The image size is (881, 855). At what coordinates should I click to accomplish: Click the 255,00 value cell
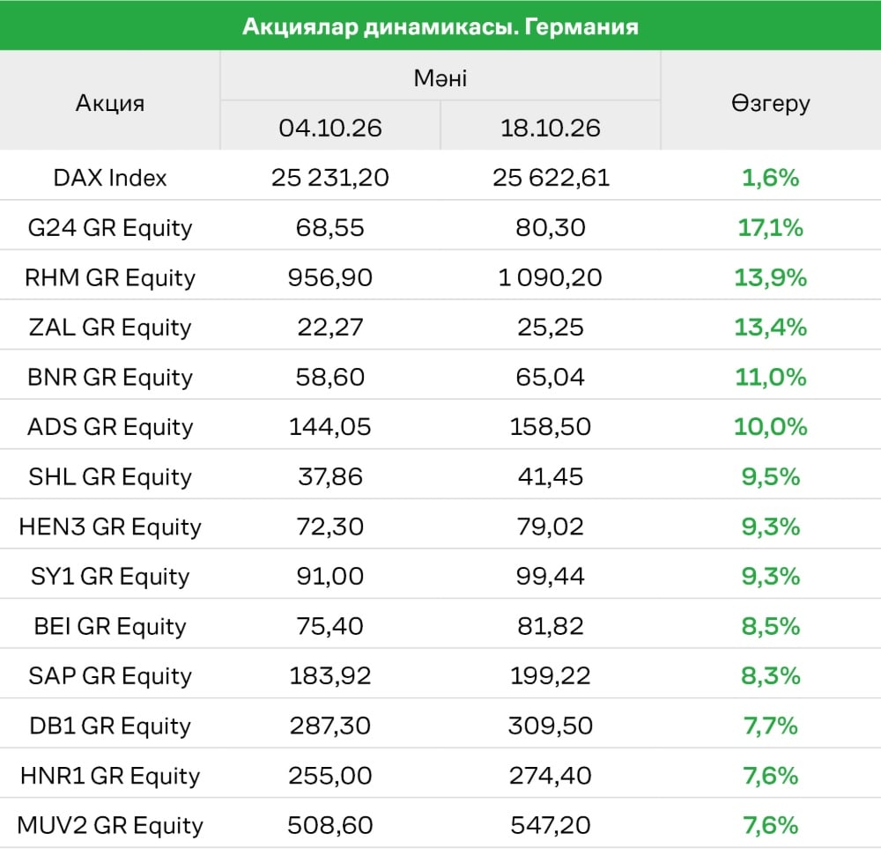tap(330, 776)
